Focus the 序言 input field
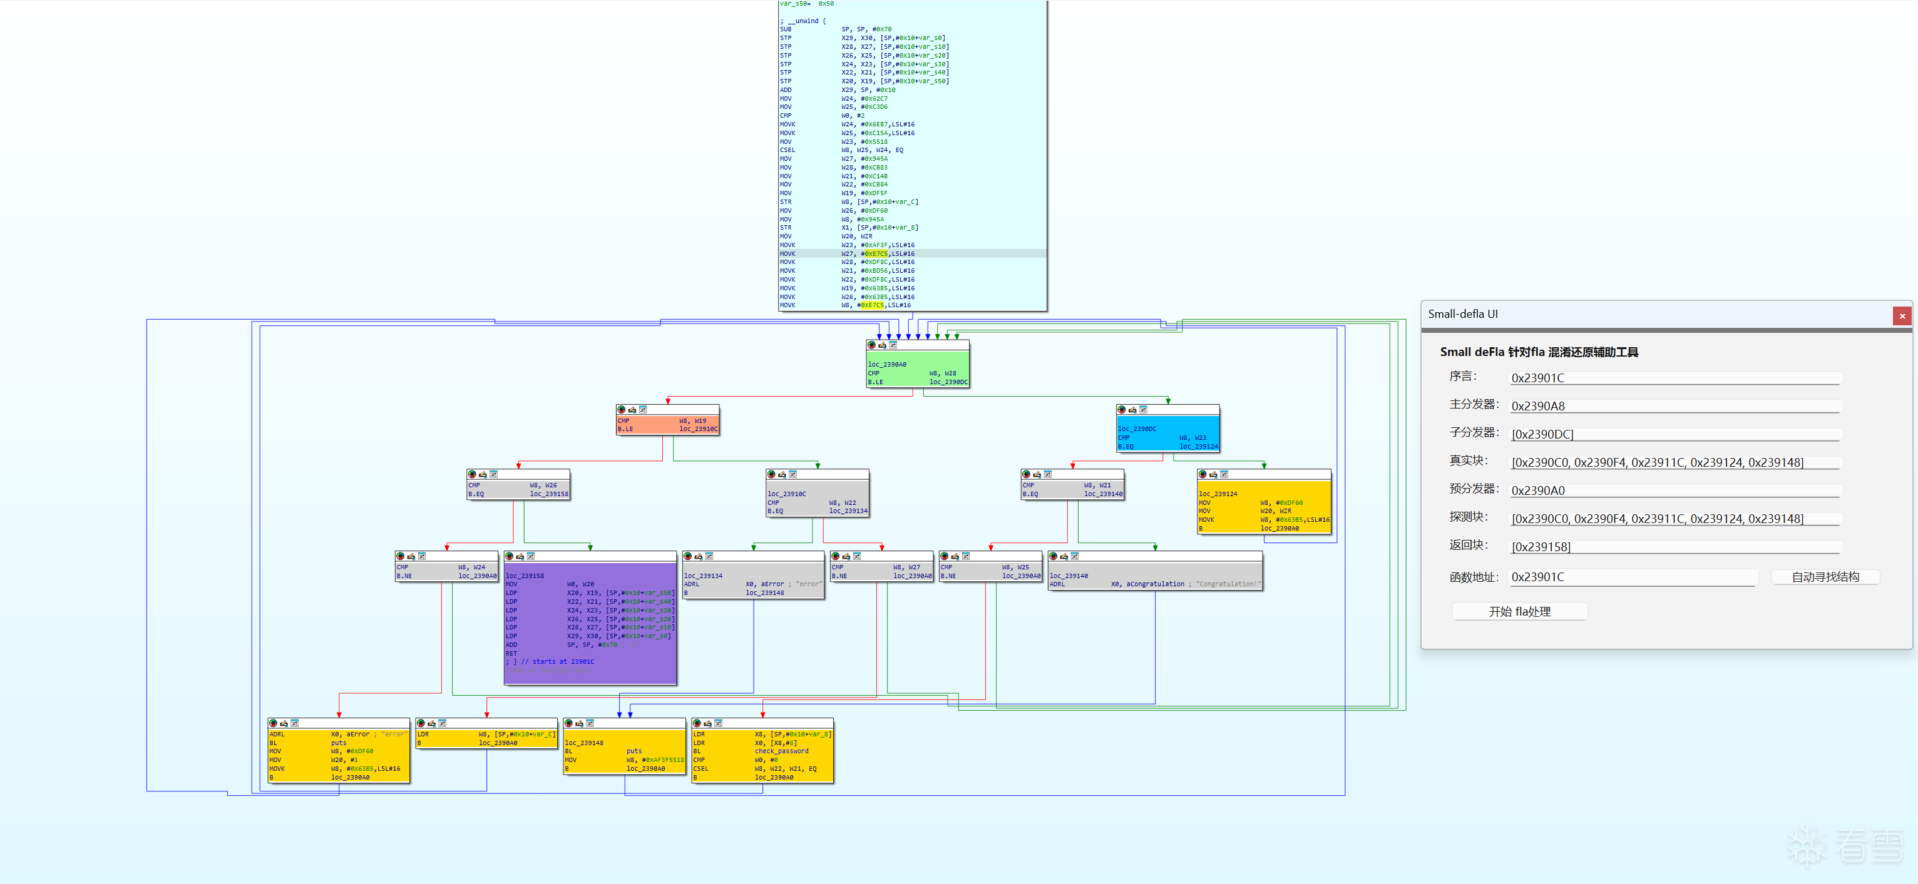 [x=1674, y=378]
